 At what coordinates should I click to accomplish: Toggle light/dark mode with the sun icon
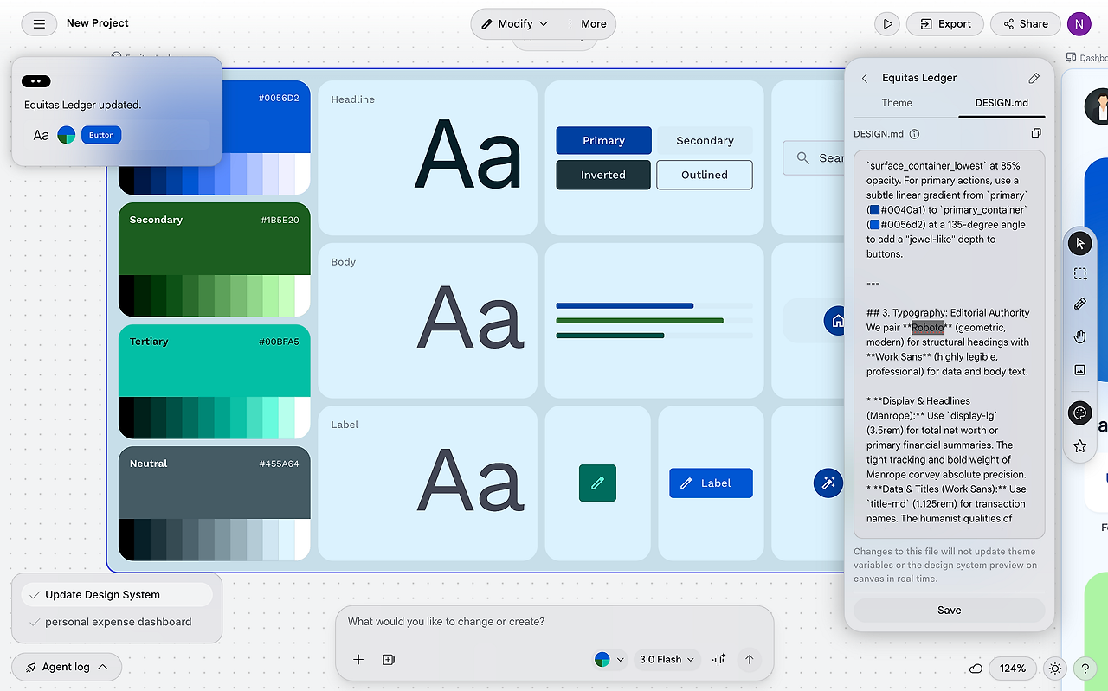(x=1054, y=669)
